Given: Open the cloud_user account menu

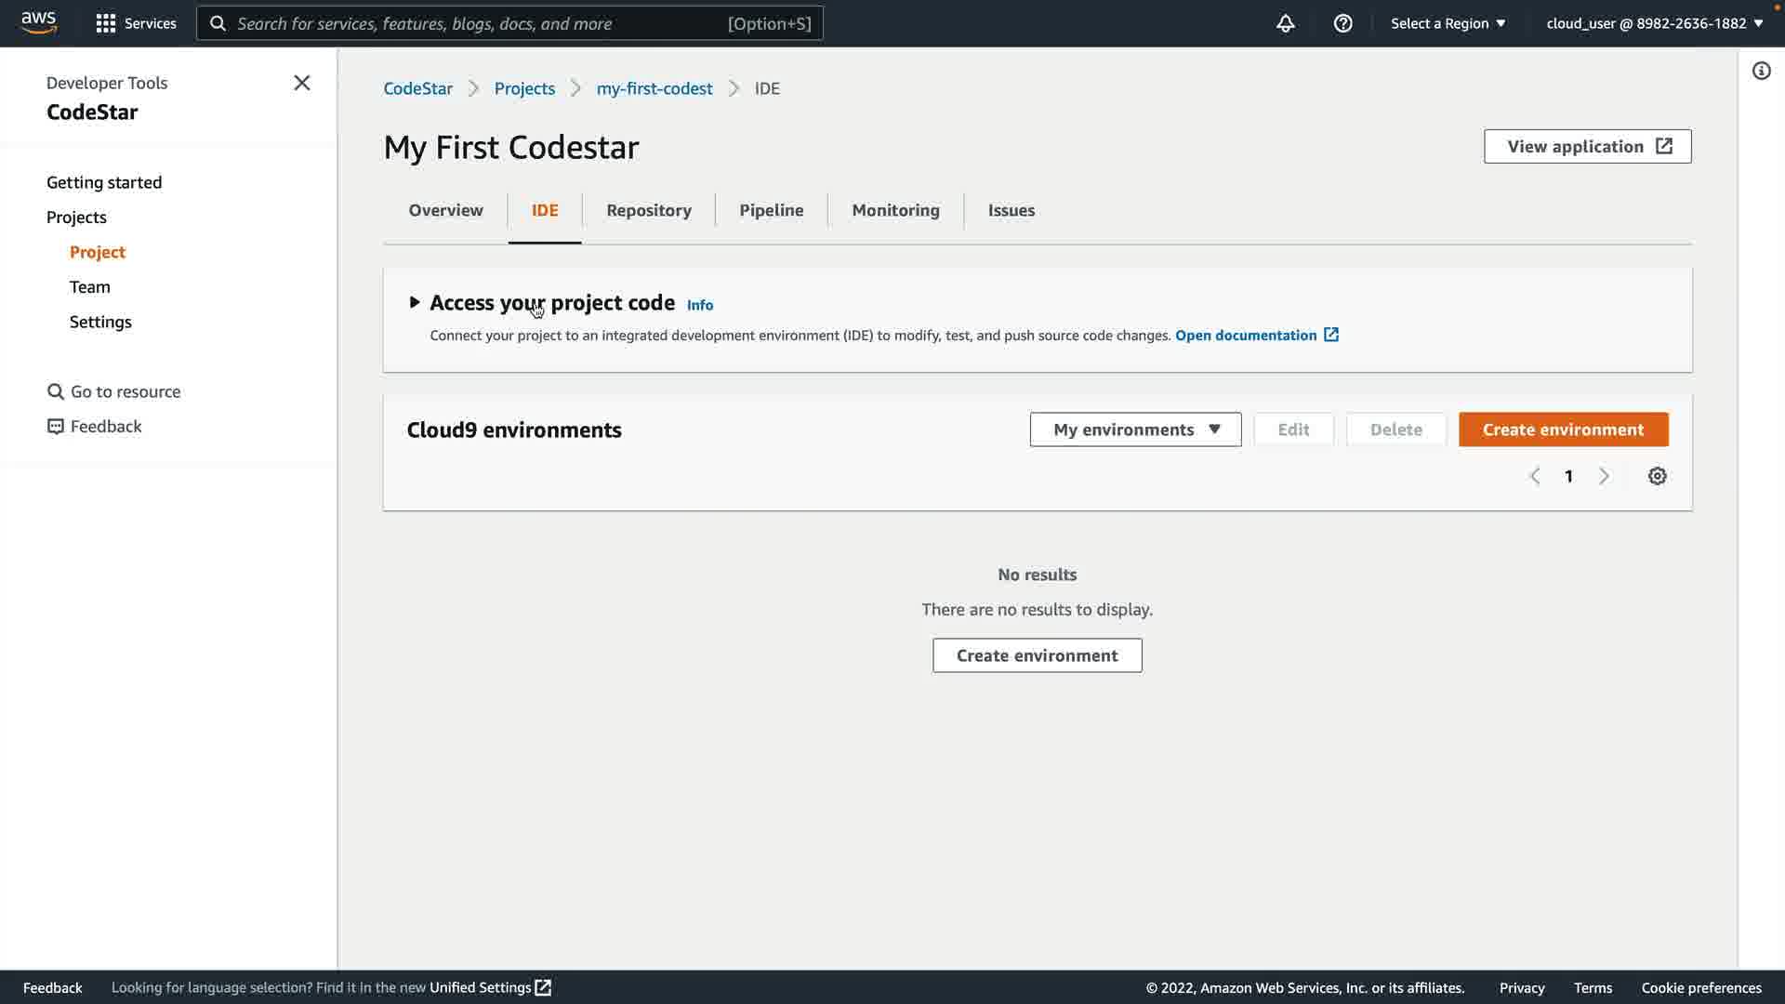Looking at the screenshot, I should tap(1654, 23).
